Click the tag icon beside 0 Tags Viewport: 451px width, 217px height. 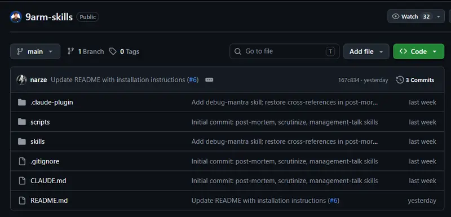pos(113,51)
